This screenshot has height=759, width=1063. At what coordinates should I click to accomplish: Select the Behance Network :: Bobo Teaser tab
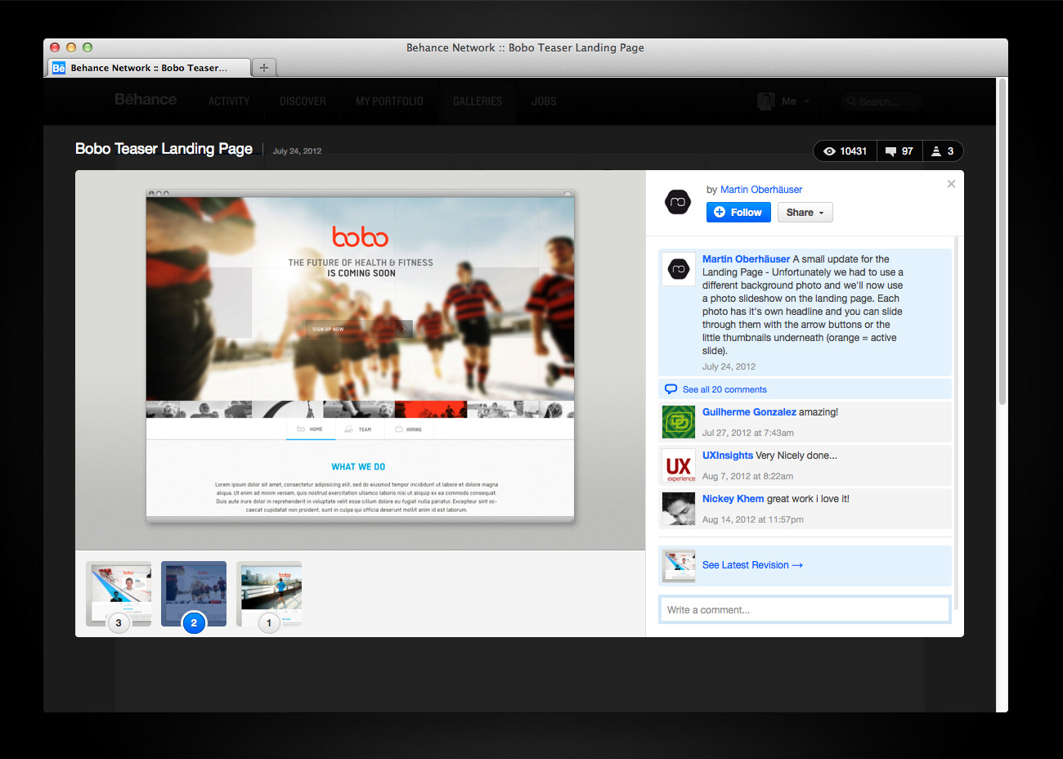click(x=149, y=68)
